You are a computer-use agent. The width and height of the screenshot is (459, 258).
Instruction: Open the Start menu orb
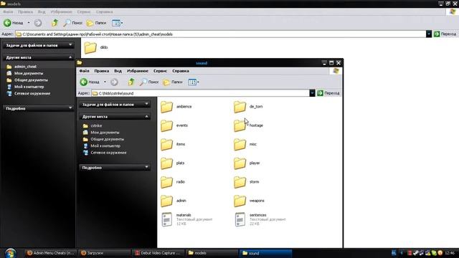pyautogui.click(x=11, y=253)
